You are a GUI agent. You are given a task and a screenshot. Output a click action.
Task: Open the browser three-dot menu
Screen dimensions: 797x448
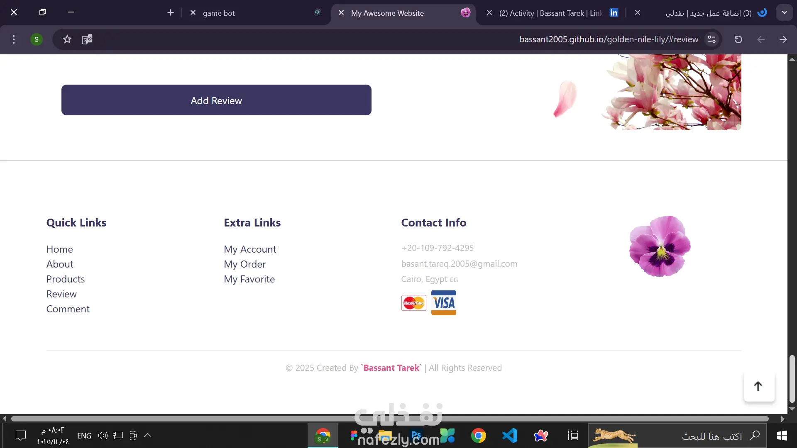tap(14, 39)
